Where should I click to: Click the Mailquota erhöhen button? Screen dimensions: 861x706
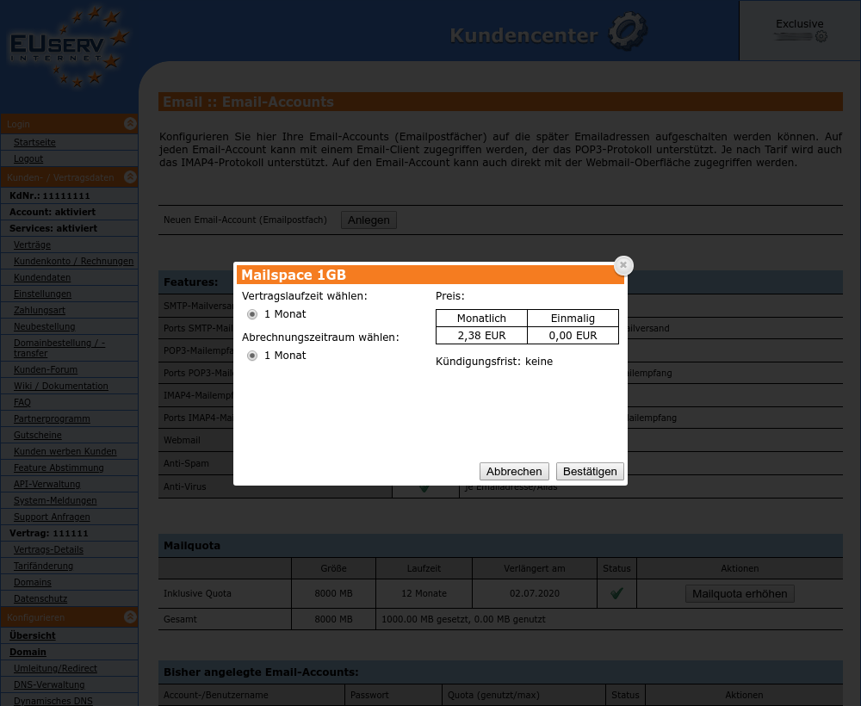tap(740, 594)
